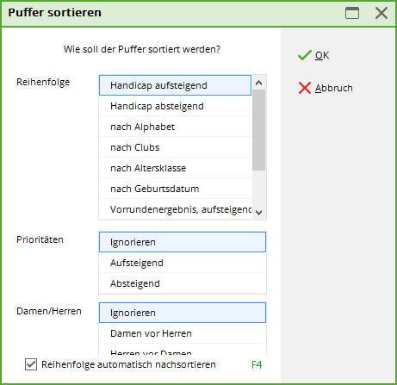
Task: Select Vorrundenergebnis, aufsteigend option
Action: [175, 209]
